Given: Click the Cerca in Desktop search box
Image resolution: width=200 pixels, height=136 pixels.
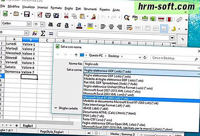Looking at the screenshot, I should [174, 58].
